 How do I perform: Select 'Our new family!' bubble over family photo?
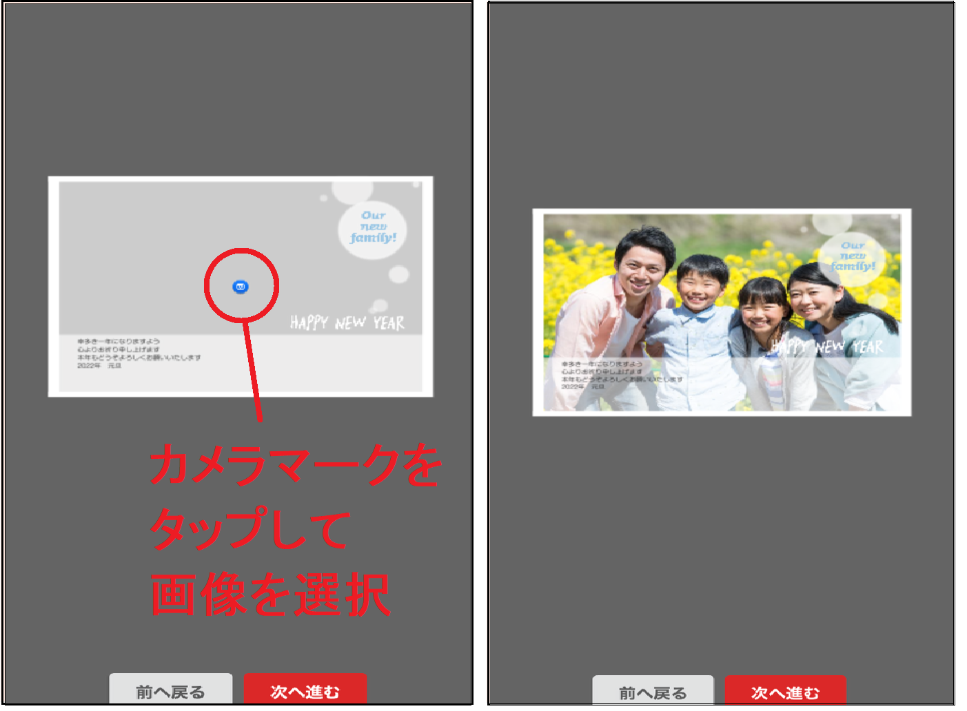(852, 256)
